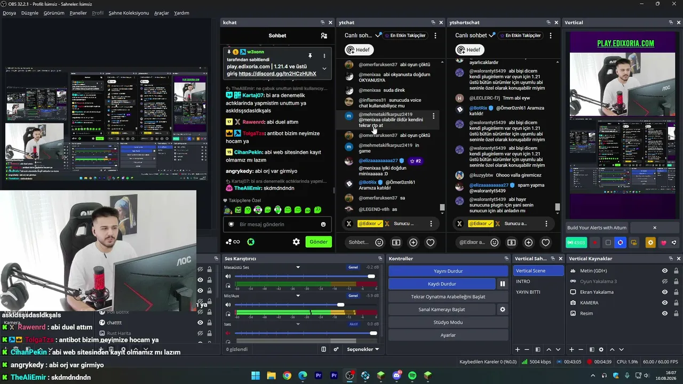The image size is (683, 384).
Task: Open advanced audio properties gear in mixer
Action: coord(336,349)
